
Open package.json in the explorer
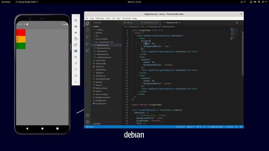click(x=101, y=101)
